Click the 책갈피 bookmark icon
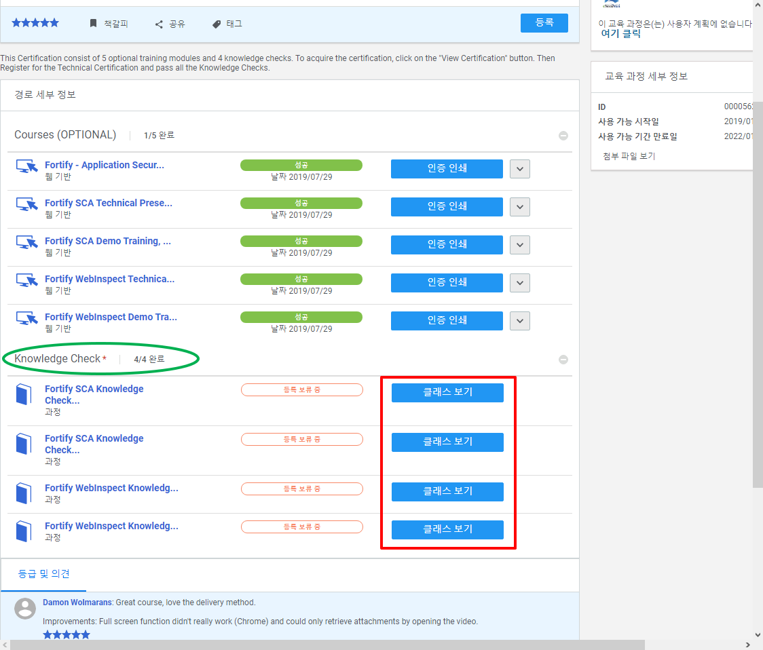The width and height of the screenshot is (763, 650). (94, 23)
